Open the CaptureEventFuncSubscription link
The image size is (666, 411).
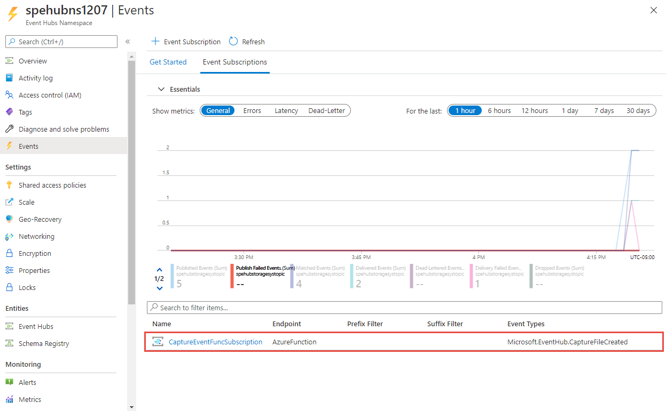tap(216, 342)
